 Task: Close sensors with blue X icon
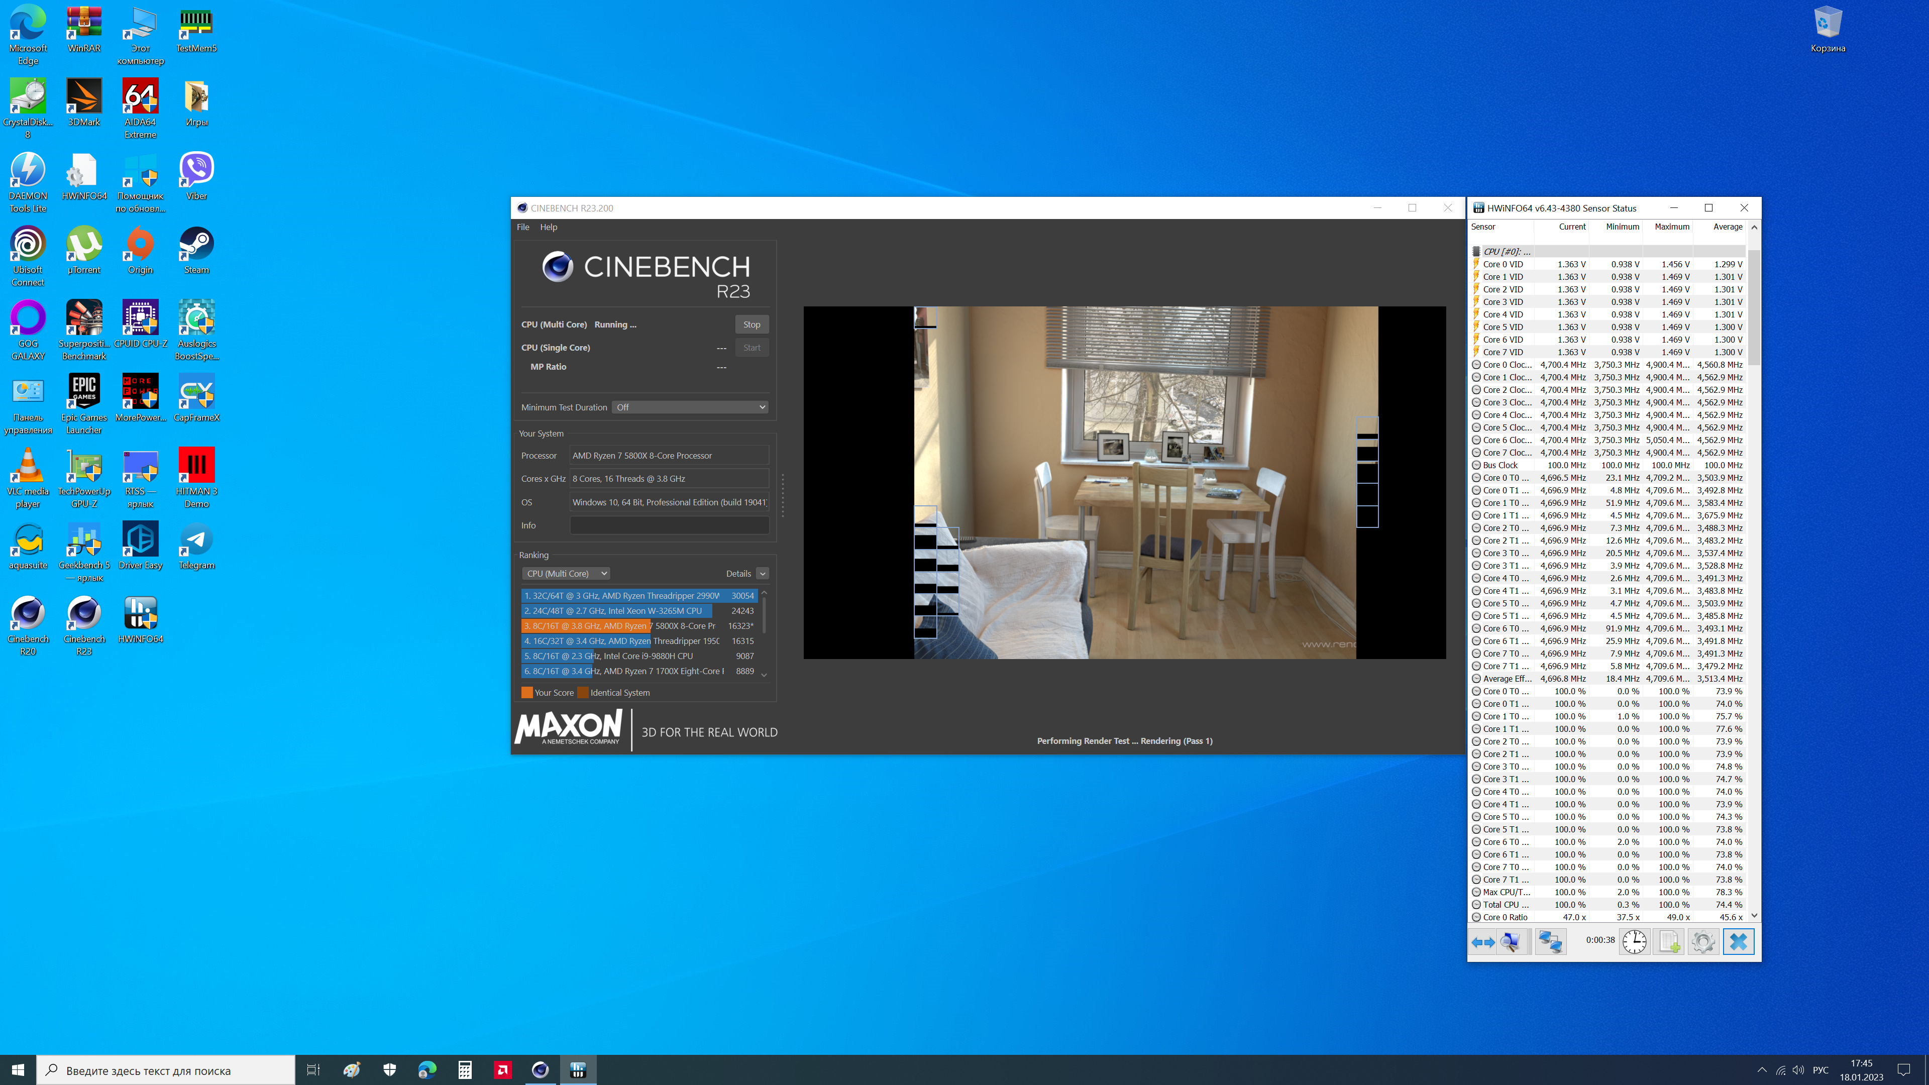click(x=1738, y=942)
